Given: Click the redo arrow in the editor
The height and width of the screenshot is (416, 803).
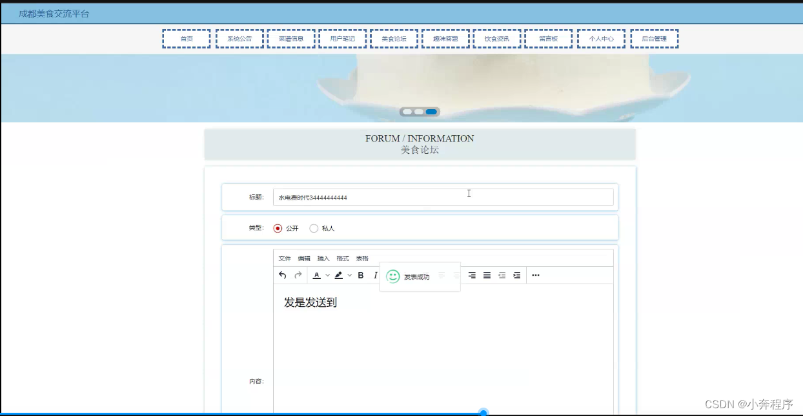Looking at the screenshot, I should click(298, 275).
